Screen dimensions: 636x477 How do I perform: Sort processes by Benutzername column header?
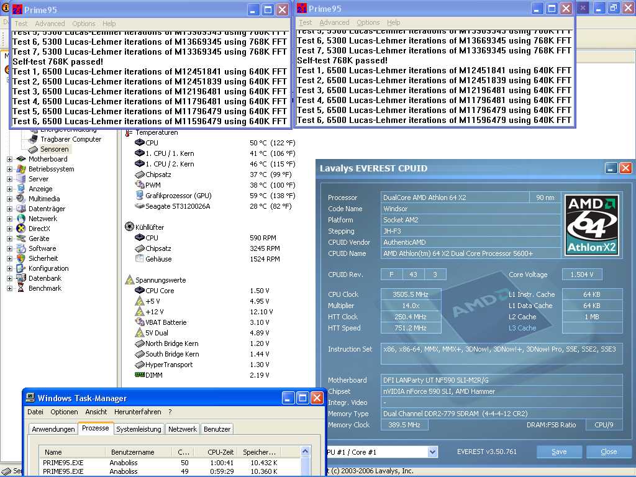point(139,452)
